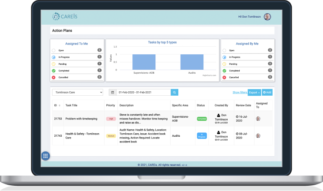Viewport: 323px width, 191px height.
Task: Click the High priority badge
Action: (x=111, y=119)
